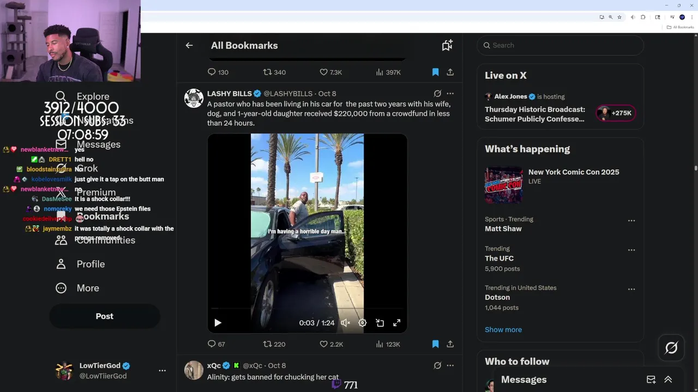The width and height of the screenshot is (698, 392).
Task: Click the Grok floating button
Action: tap(671, 347)
